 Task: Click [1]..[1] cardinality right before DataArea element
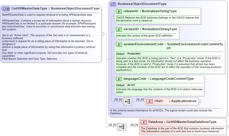(x=134, y=125)
